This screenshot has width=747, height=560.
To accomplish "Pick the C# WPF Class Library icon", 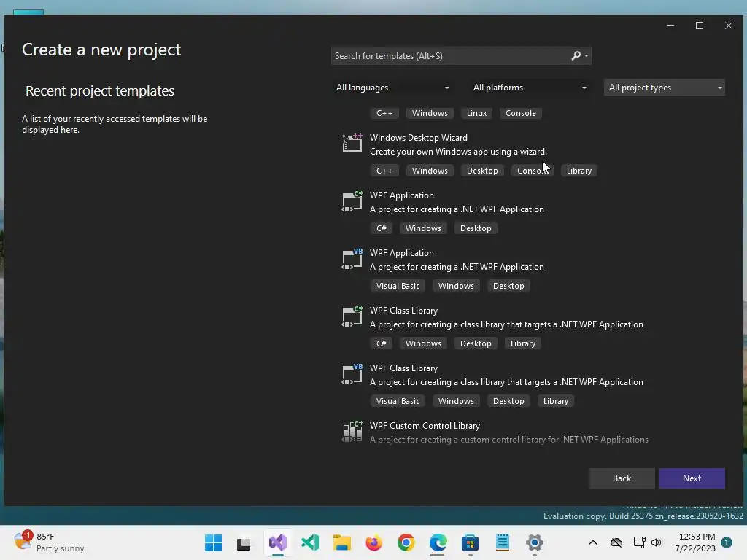I will click(x=352, y=316).
